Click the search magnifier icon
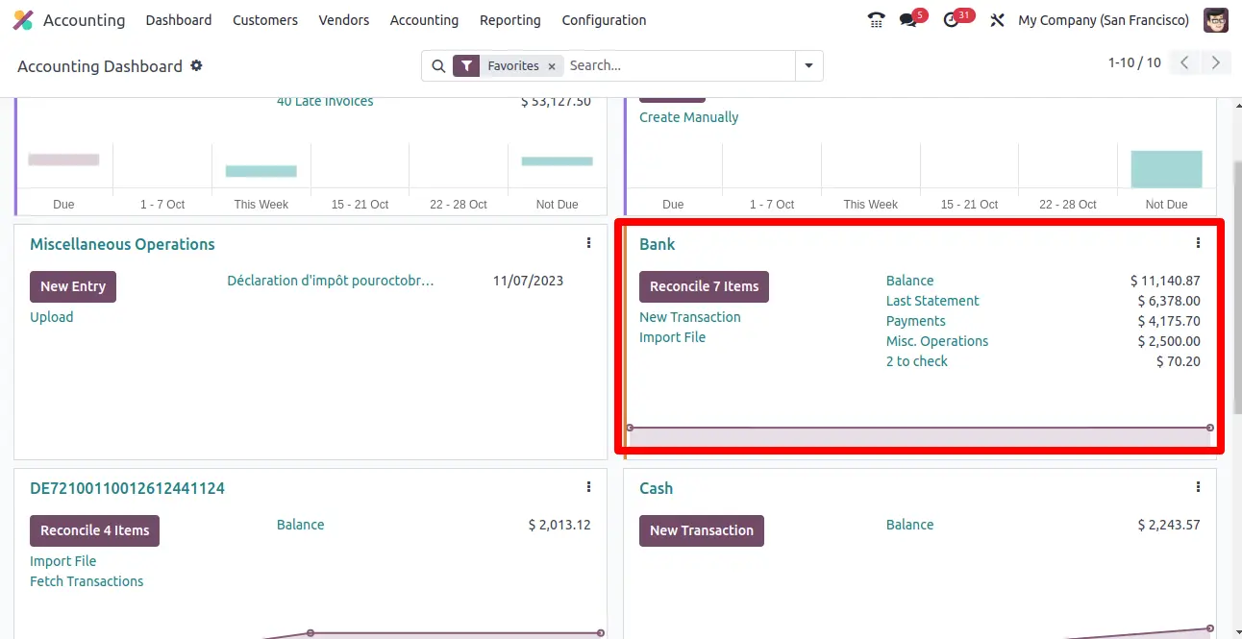1242x639 pixels. tap(438, 65)
